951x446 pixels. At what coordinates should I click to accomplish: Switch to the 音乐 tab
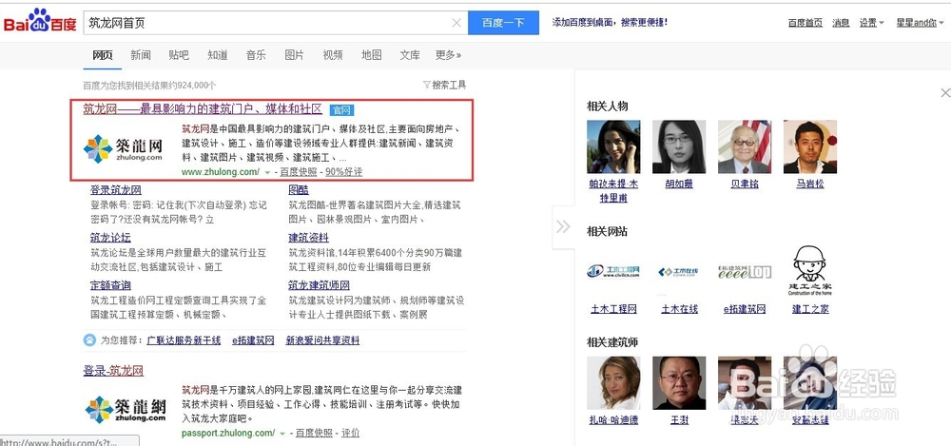(x=256, y=55)
